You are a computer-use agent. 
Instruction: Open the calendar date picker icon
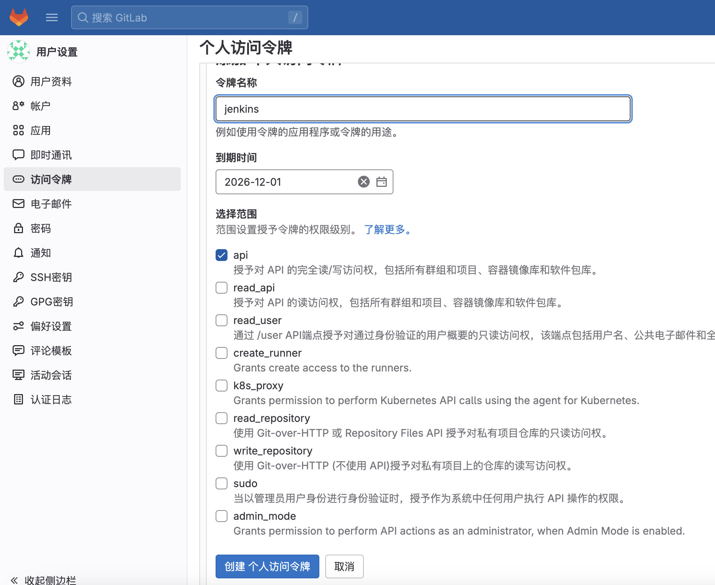coord(381,182)
